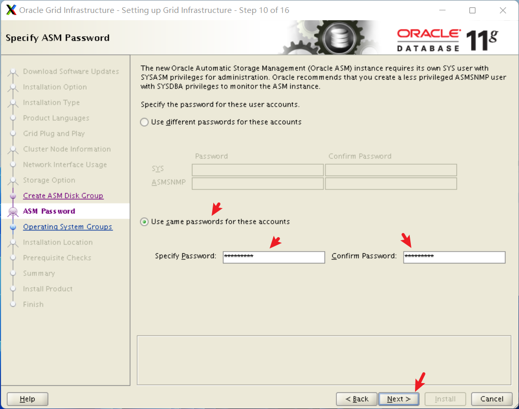
Task: Click the ASM Password step node icon
Action: click(13, 211)
